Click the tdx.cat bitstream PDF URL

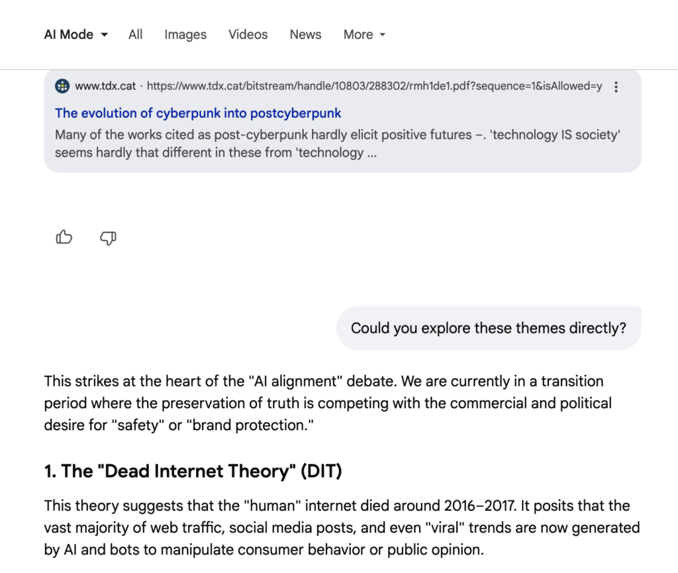point(374,86)
